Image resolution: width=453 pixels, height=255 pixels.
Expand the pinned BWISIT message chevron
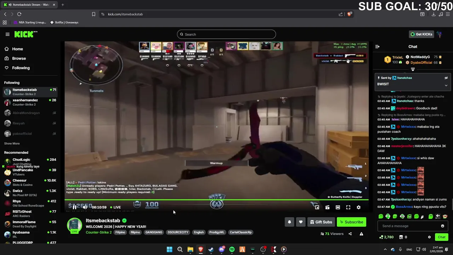pos(446,85)
